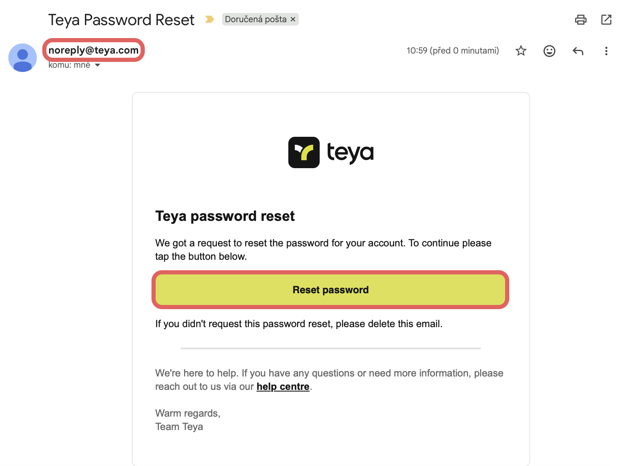Print this email
This screenshot has width=621, height=466.
(x=580, y=20)
